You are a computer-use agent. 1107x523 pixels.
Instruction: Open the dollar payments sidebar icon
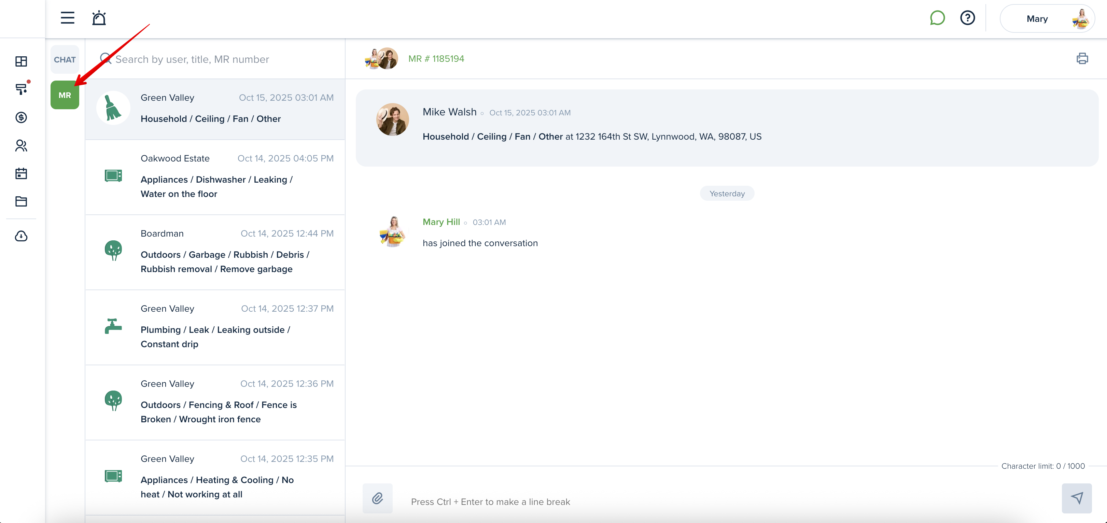[x=21, y=117]
